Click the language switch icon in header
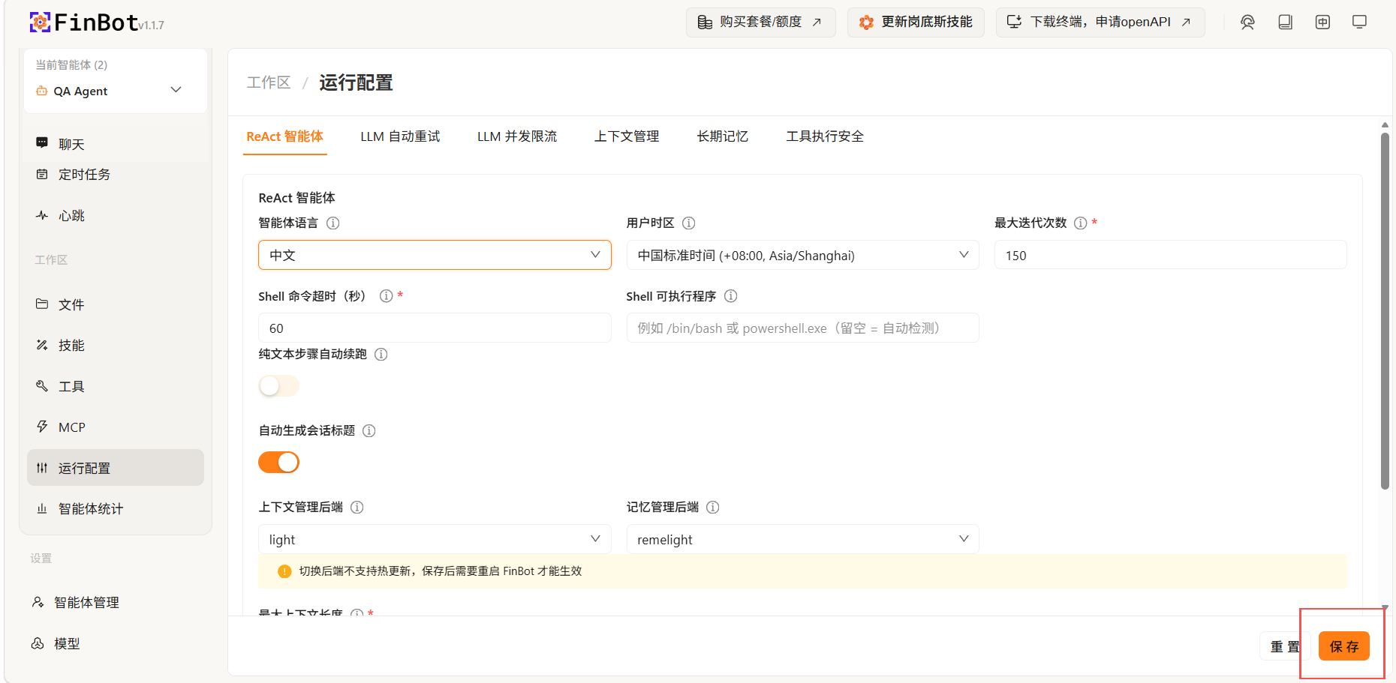This screenshot has height=683, width=1396. [x=1322, y=22]
